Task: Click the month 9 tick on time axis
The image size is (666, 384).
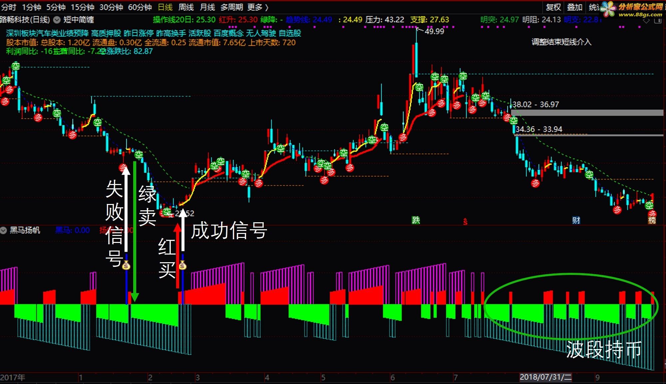Action: (x=597, y=377)
